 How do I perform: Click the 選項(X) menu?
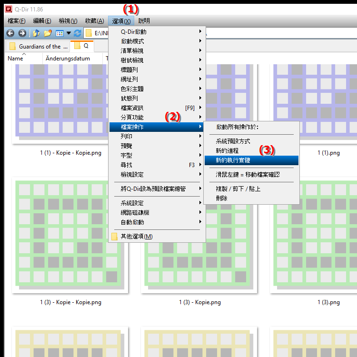point(121,21)
